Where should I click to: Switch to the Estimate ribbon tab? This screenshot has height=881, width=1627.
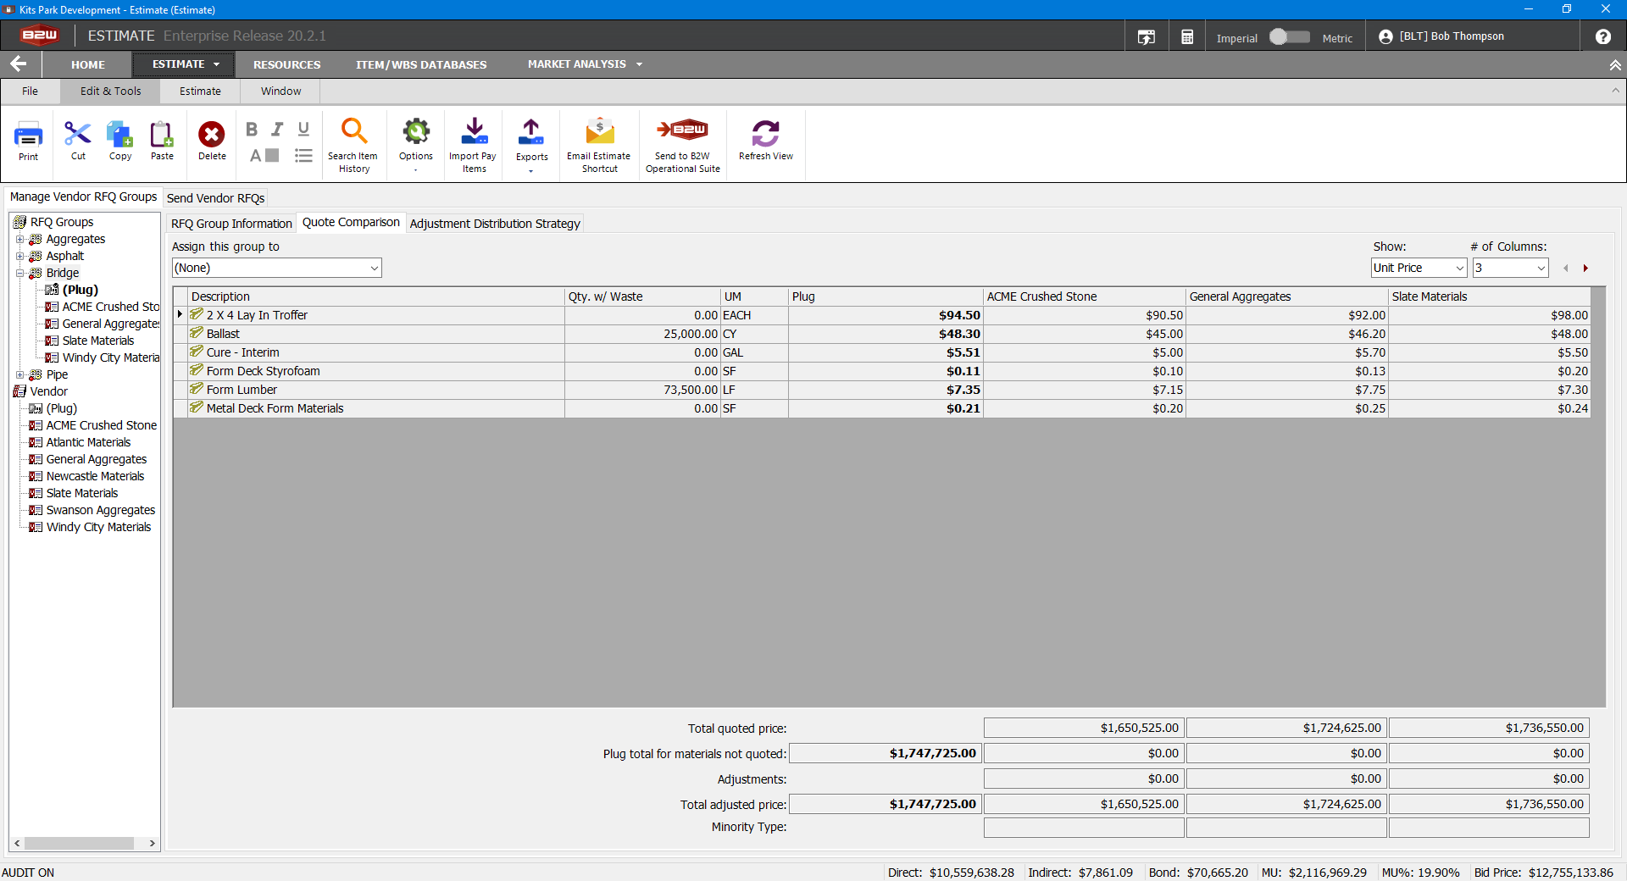coord(200,91)
